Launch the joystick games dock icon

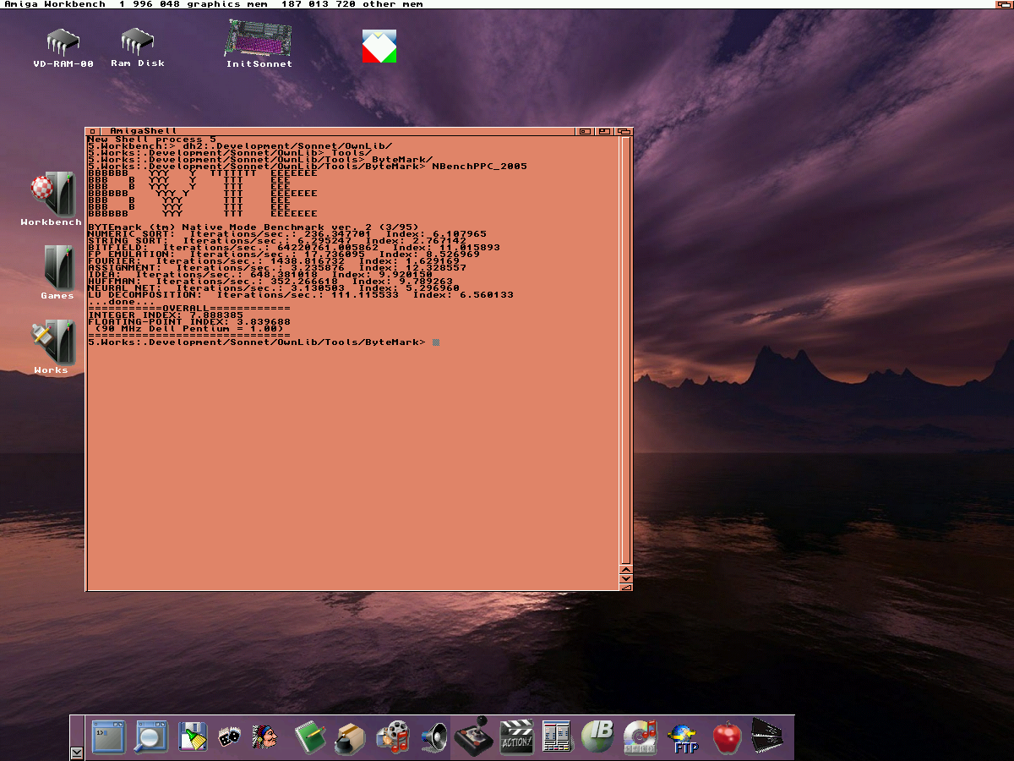point(474,736)
